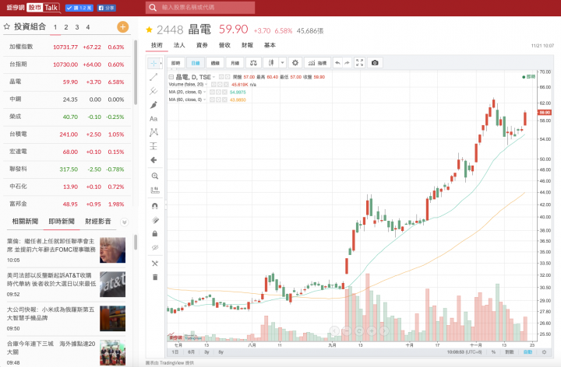Select the ruler measure tool

(155, 190)
